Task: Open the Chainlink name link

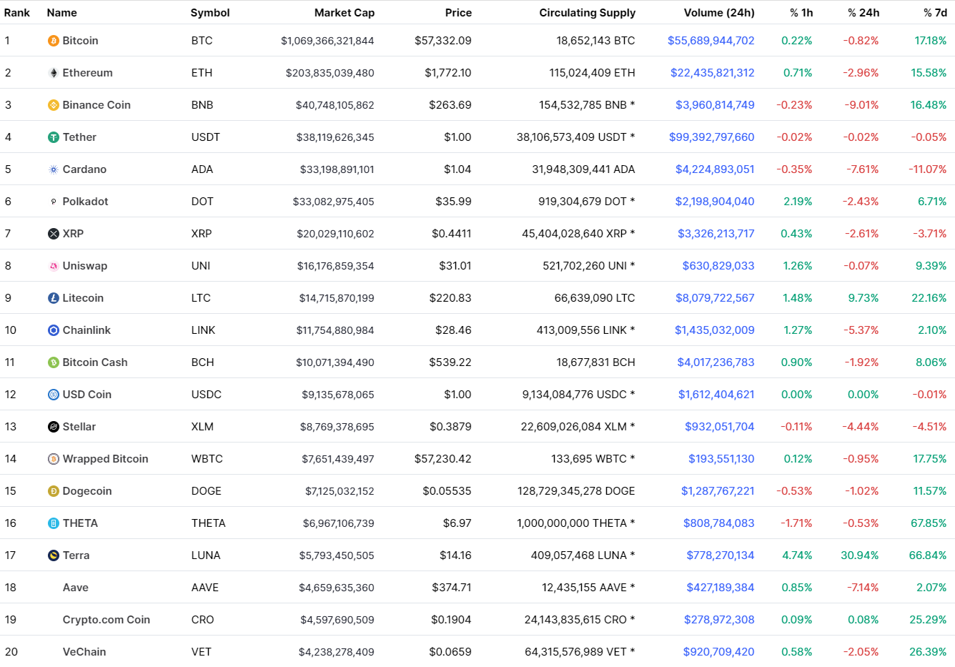Action: point(86,330)
